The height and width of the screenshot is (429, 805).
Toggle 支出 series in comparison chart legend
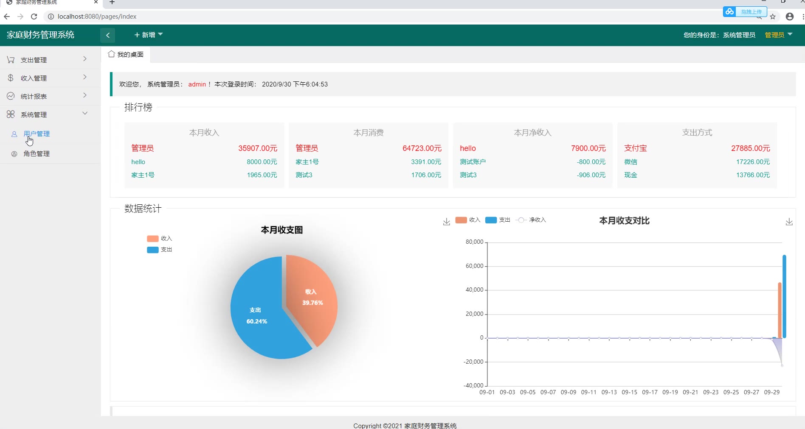(498, 220)
